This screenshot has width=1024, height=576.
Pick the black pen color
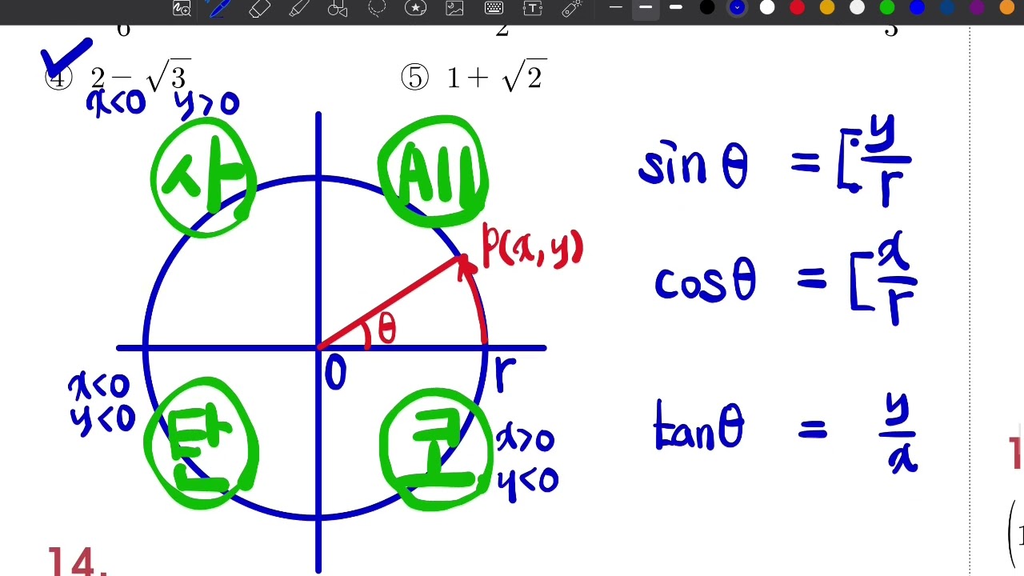[x=707, y=8]
